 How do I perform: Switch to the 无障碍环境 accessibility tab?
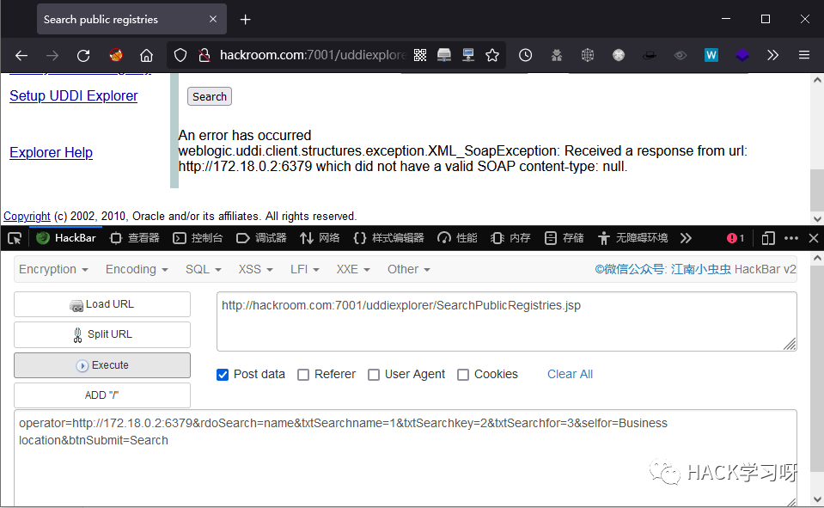[x=632, y=238]
